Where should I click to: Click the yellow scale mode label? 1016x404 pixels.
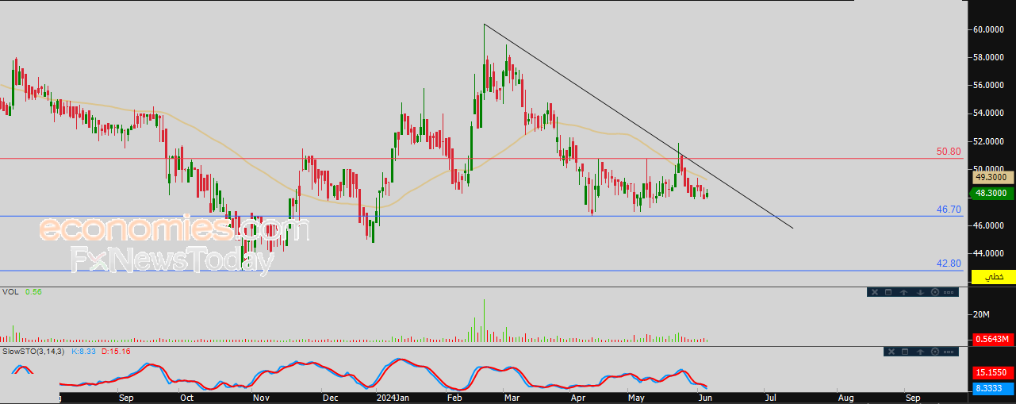coord(993,277)
